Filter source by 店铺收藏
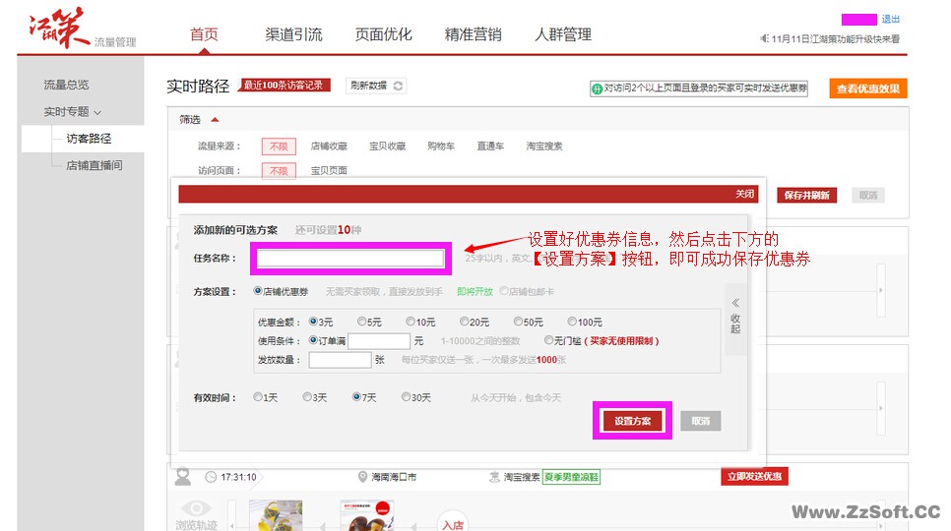The height and width of the screenshot is (531, 951). pyautogui.click(x=329, y=146)
